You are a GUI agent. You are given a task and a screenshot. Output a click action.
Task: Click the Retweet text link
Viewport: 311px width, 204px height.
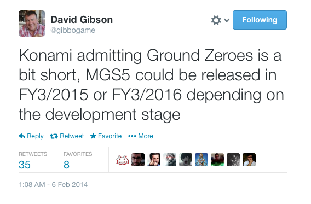[72, 136]
